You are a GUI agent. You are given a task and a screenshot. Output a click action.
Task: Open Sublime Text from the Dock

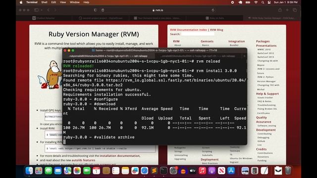154,171
